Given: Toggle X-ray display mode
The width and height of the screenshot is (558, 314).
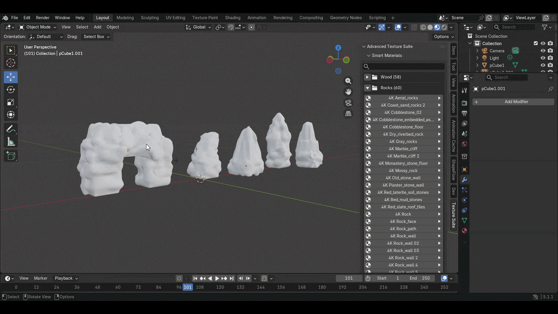Looking at the screenshot, I should [414, 27].
